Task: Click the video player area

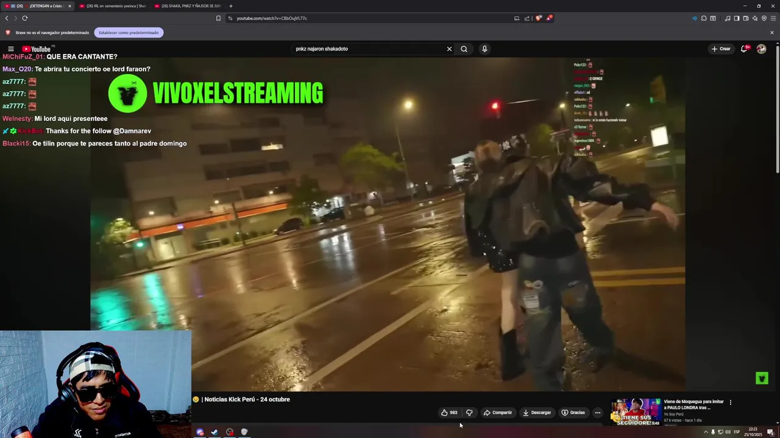Action: pyautogui.click(x=388, y=224)
